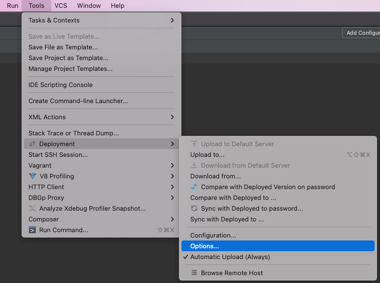The width and height of the screenshot is (380, 283).
Task: Click the V8 Profiling icon
Action: click(x=32, y=176)
